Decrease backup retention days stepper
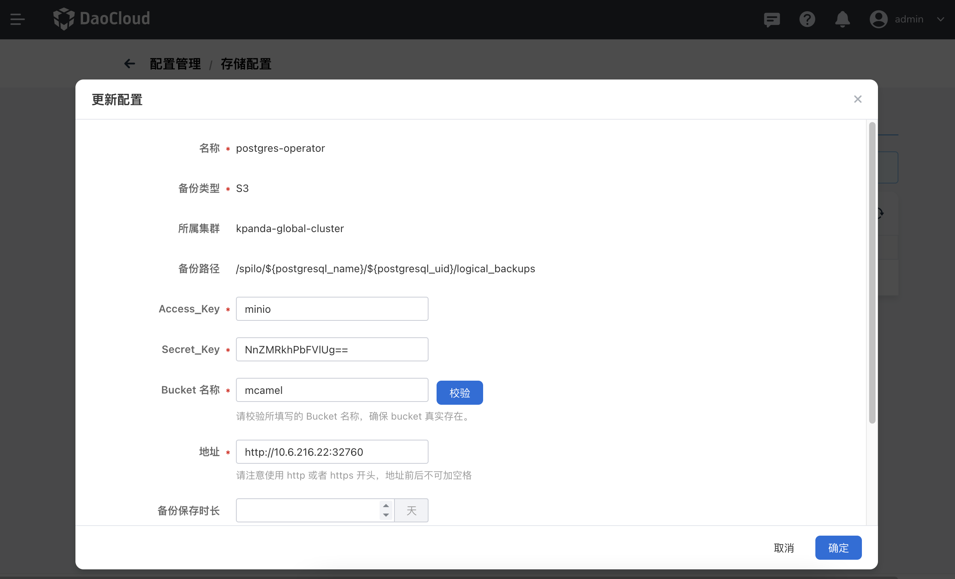The image size is (955, 579). [x=386, y=515]
